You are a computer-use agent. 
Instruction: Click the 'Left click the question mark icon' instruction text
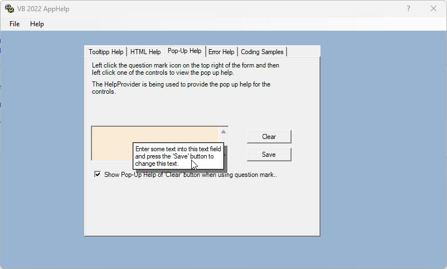pyautogui.click(x=185, y=69)
